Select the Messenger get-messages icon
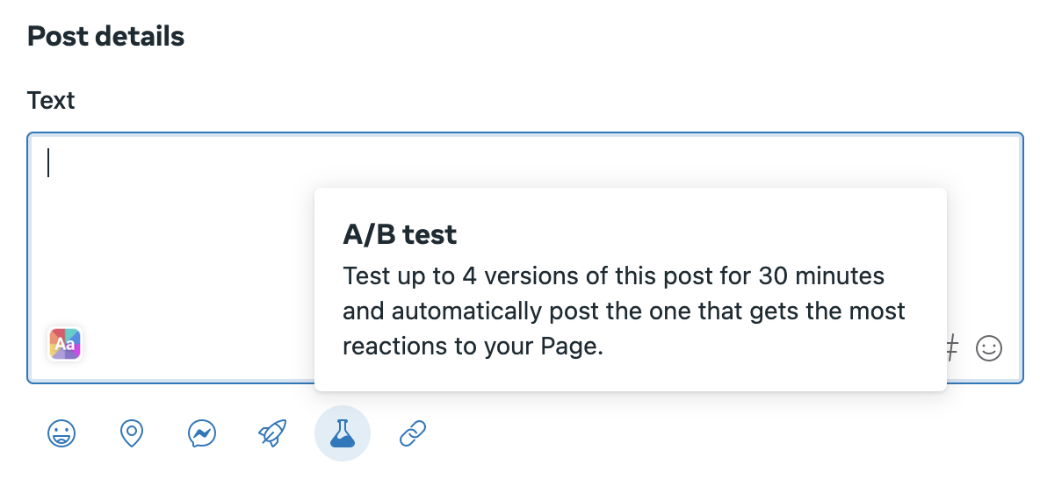This screenshot has width=1040, height=479. [202, 434]
